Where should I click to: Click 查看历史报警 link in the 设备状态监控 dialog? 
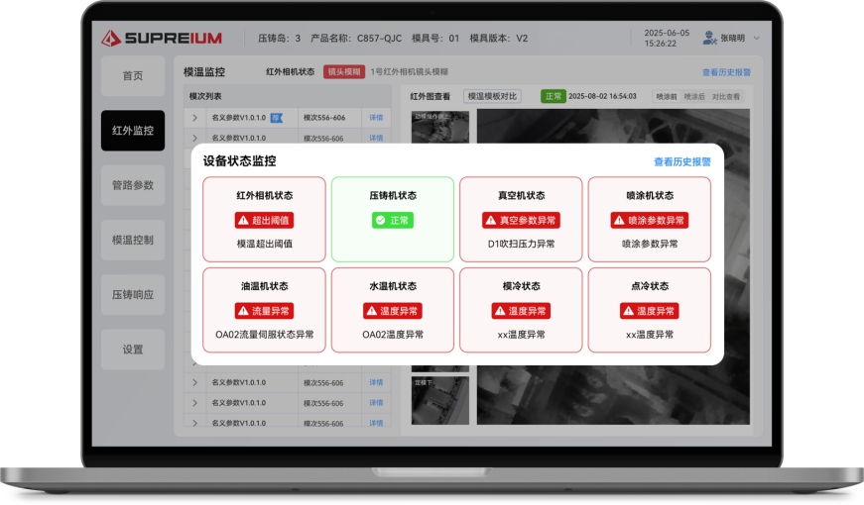681,161
